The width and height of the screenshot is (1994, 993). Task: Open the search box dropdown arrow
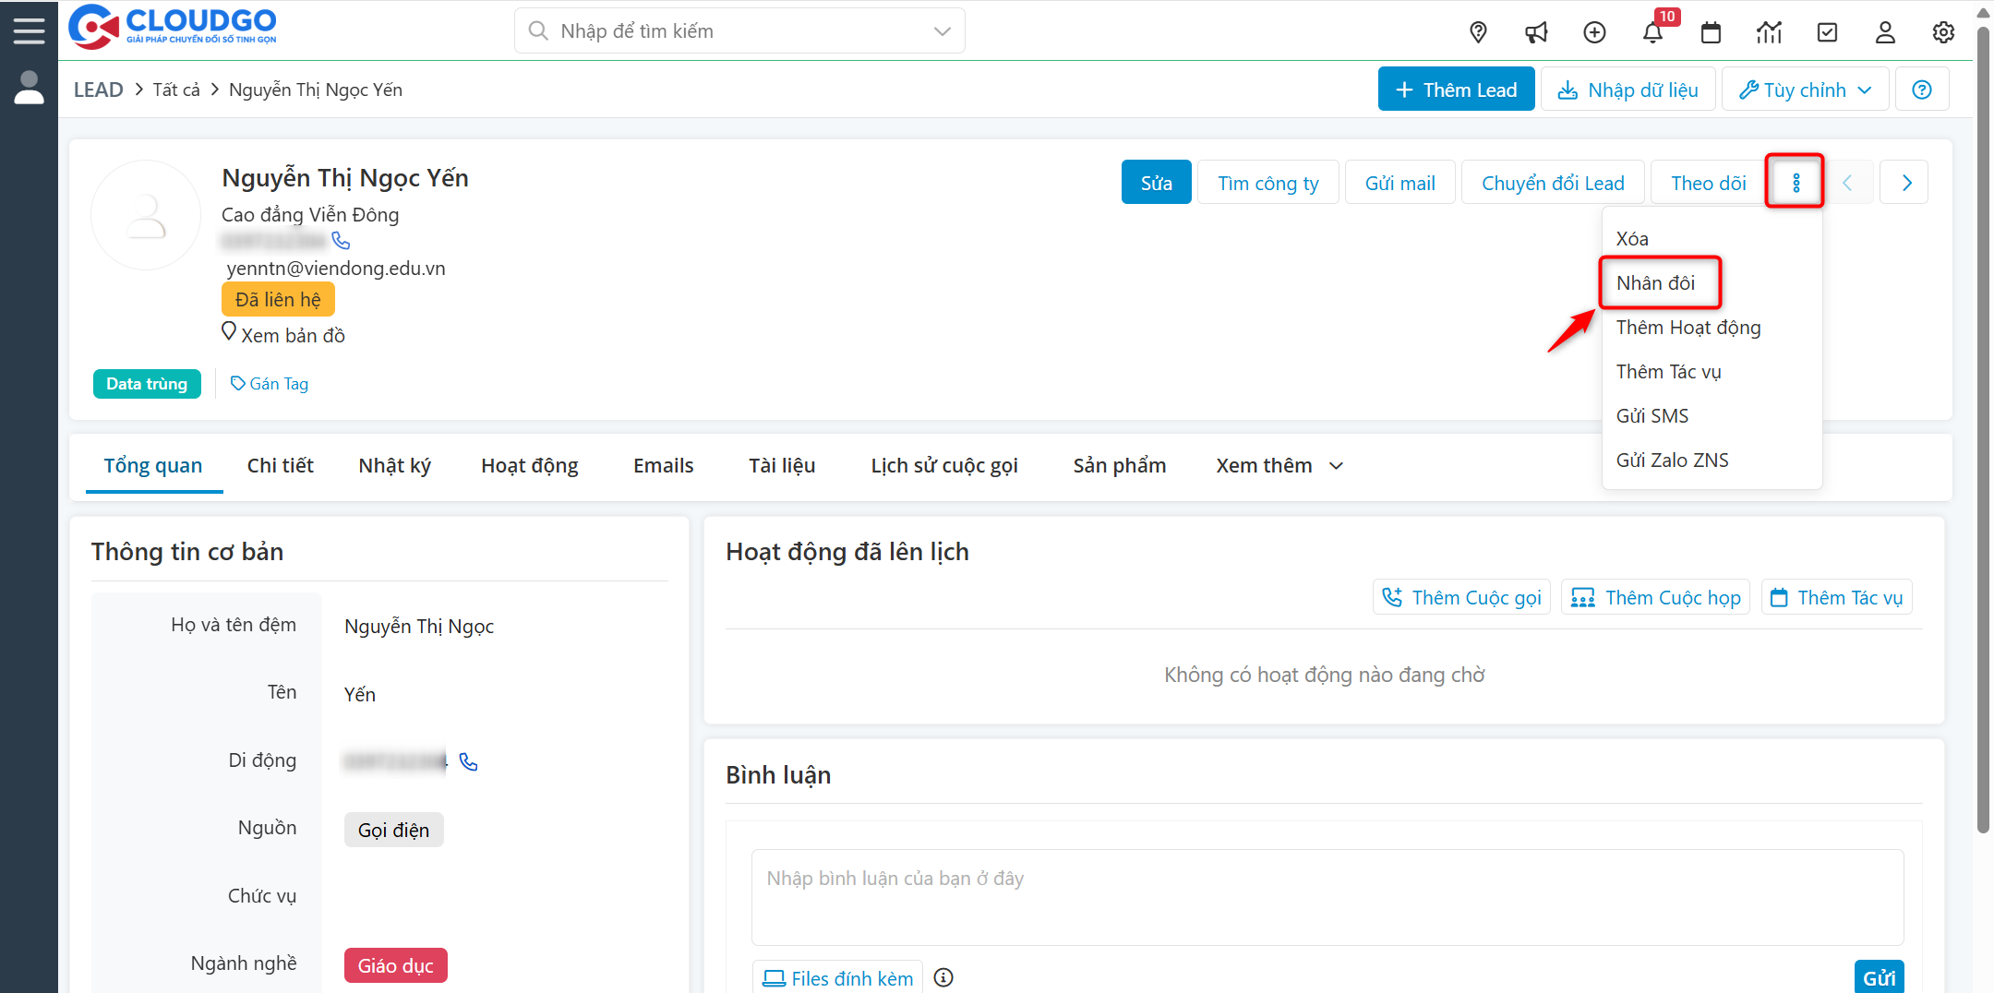click(942, 31)
